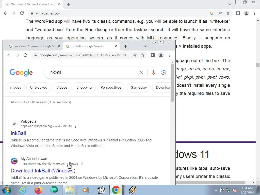
Task: Select the Windows 7 Games for Windows tab
Action: pos(32,4)
